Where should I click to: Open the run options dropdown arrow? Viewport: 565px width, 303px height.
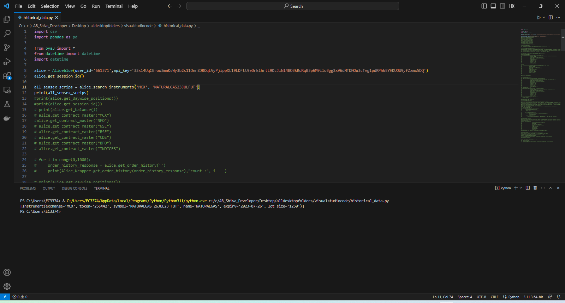[544, 18]
